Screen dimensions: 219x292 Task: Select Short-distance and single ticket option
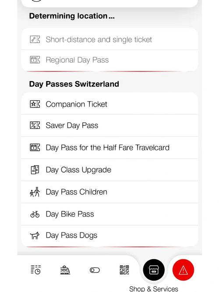point(109,39)
